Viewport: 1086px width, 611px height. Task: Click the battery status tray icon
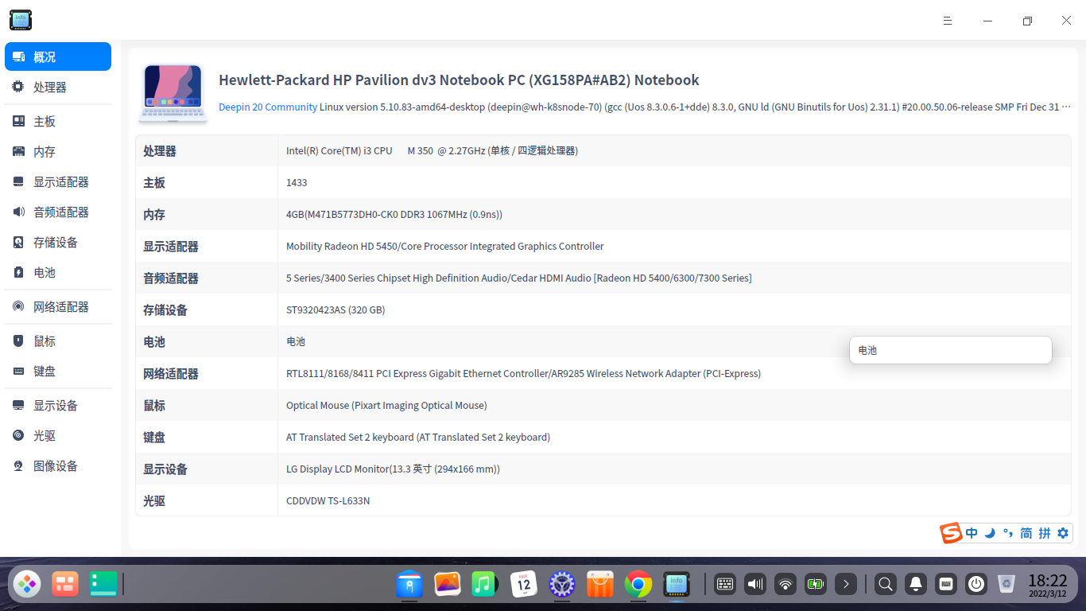(816, 585)
